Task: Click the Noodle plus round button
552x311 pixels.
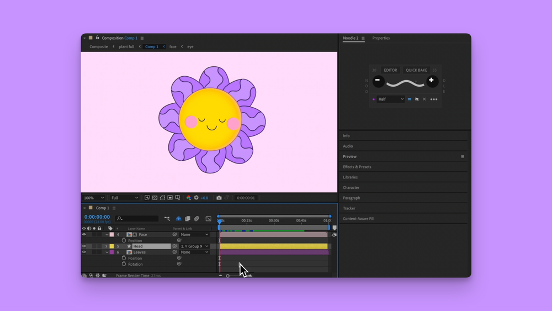Action: (x=432, y=81)
